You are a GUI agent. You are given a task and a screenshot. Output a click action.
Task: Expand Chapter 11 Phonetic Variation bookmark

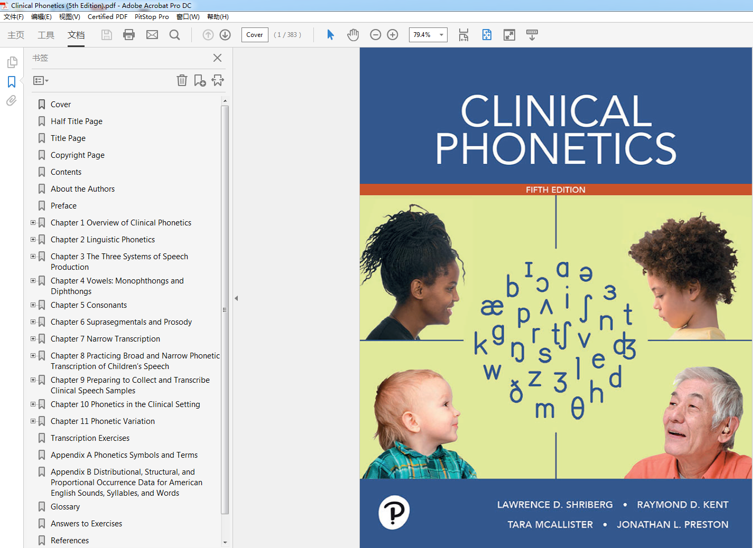(x=33, y=421)
